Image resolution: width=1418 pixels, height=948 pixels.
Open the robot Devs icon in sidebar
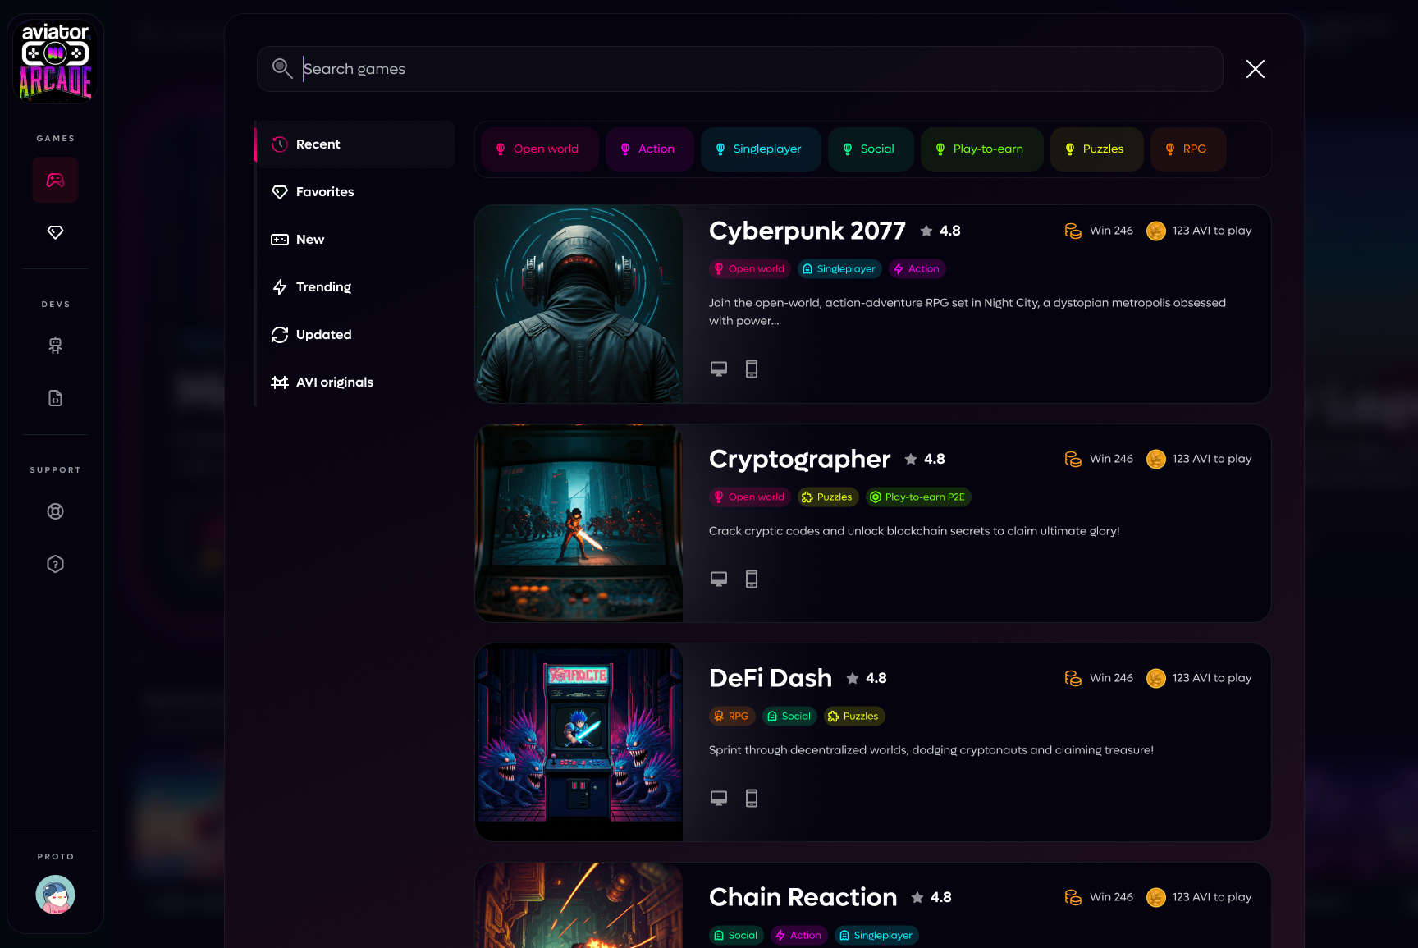pos(56,346)
